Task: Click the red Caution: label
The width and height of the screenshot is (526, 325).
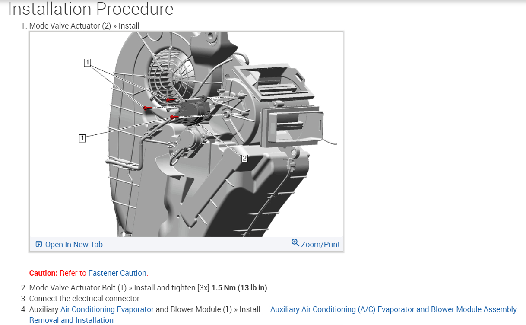Action: coord(43,273)
